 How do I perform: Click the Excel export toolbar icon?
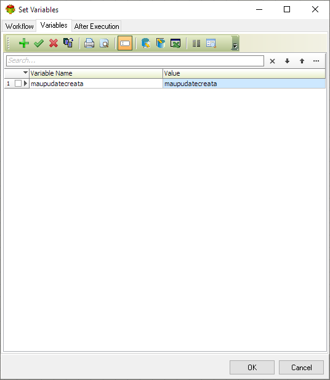coord(175,43)
